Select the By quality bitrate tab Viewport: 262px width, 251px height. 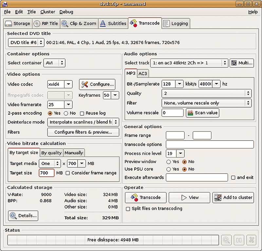coord(51,153)
